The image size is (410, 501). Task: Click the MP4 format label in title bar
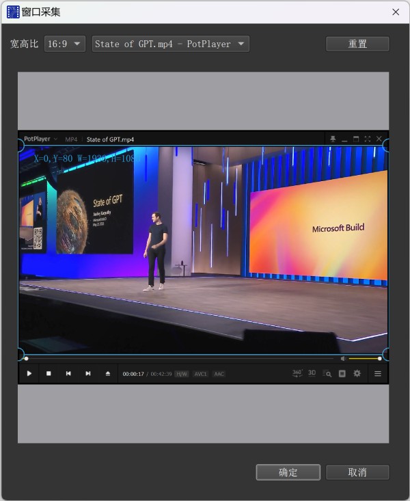pos(71,139)
